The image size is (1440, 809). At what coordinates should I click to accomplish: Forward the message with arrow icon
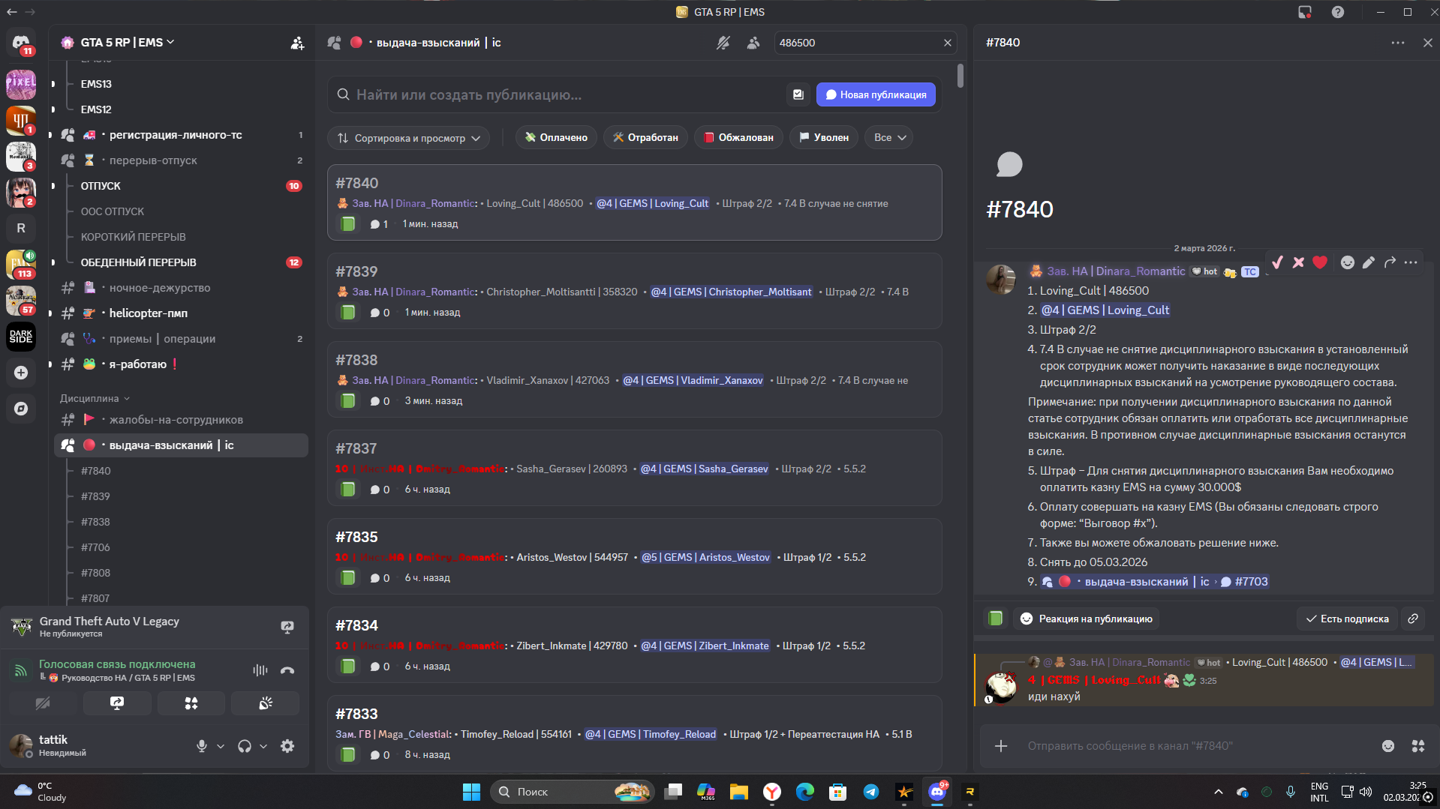(1390, 262)
